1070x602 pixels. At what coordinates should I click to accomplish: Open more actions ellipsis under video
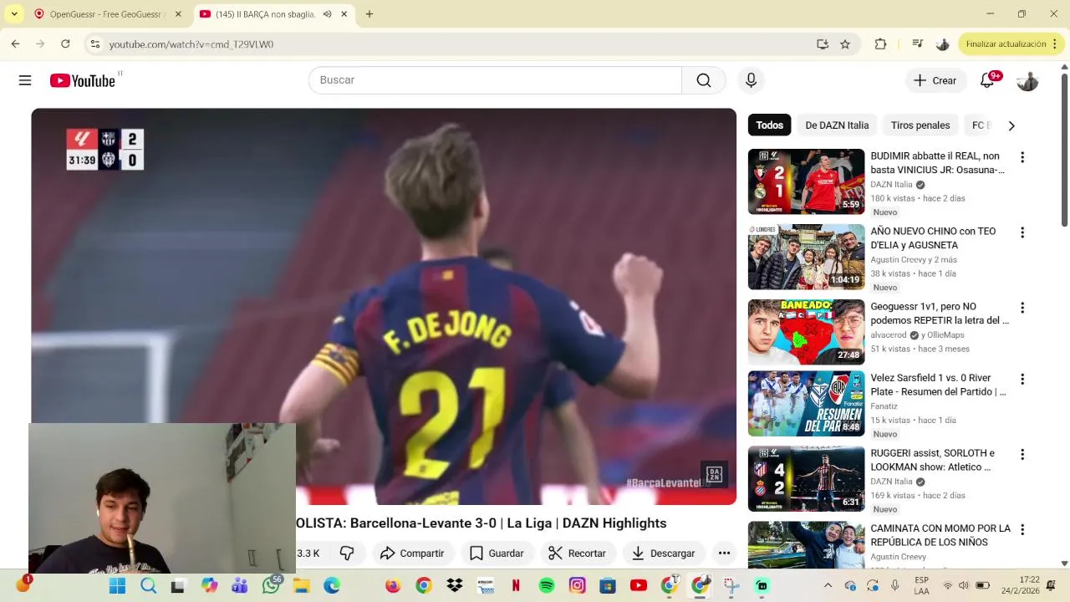724,554
